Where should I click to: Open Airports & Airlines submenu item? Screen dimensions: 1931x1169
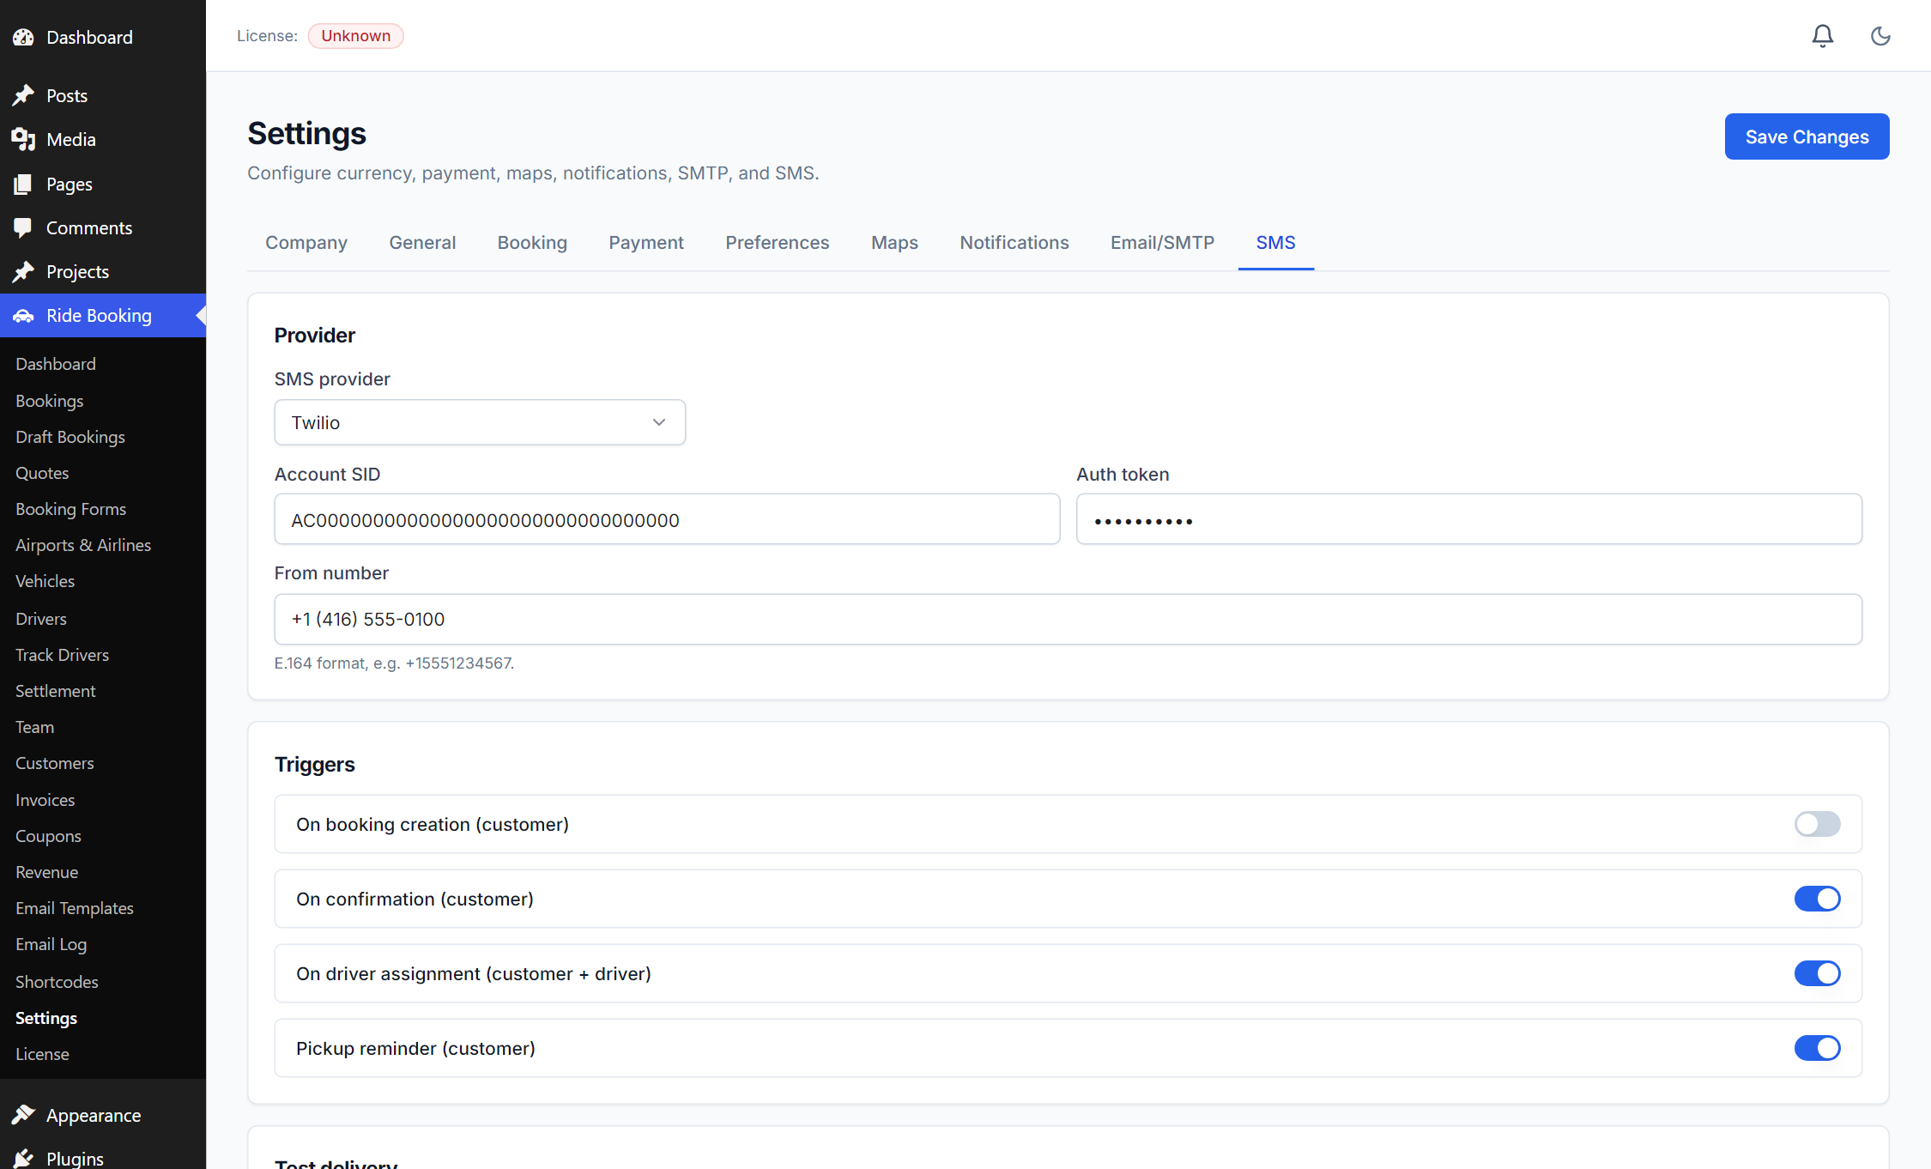tap(83, 545)
